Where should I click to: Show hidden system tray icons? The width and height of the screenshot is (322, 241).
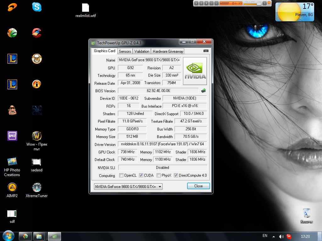[274, 237]
